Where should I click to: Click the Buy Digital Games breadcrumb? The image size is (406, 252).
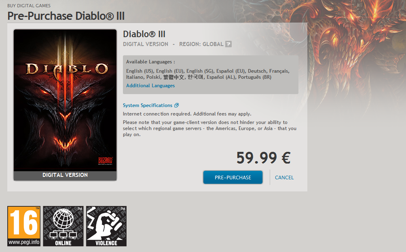point(29,5)
